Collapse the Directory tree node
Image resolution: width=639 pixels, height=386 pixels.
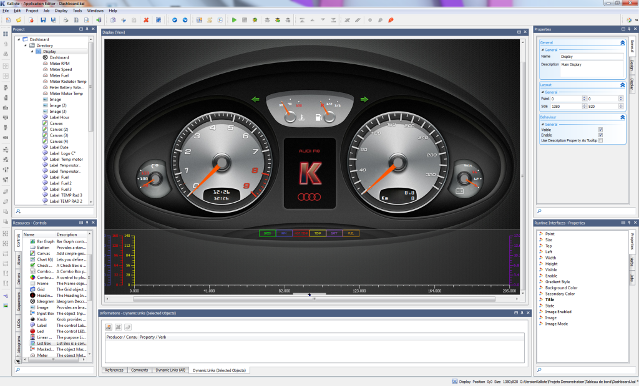coord(25,46)
